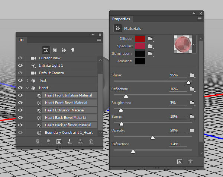
Task: Open Opacity texture folder menu
Action: (192, 130)
